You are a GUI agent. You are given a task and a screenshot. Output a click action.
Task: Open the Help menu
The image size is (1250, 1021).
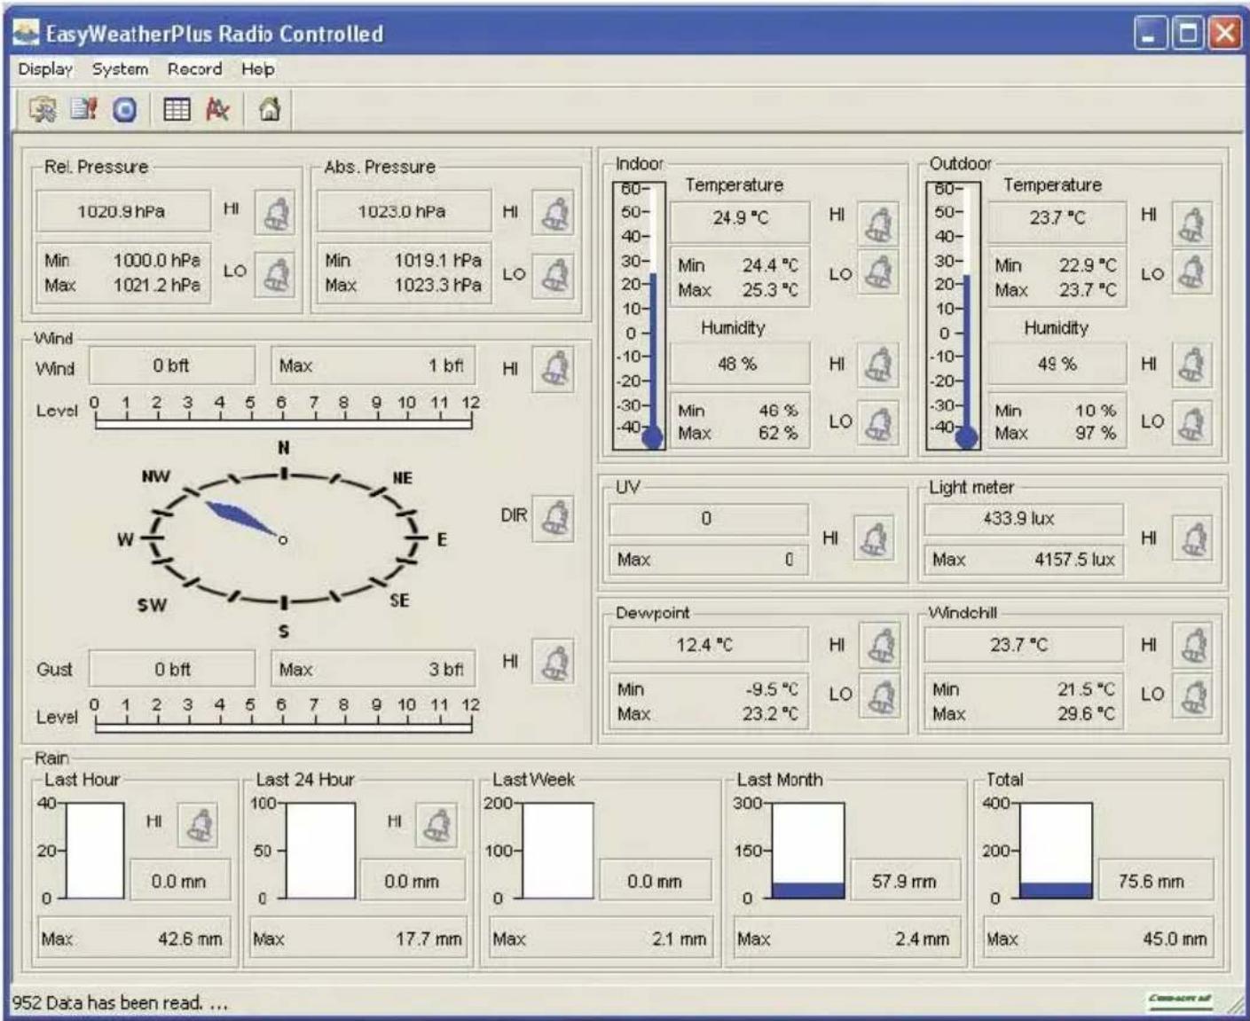pyautogui.click(x=257, y=69)
